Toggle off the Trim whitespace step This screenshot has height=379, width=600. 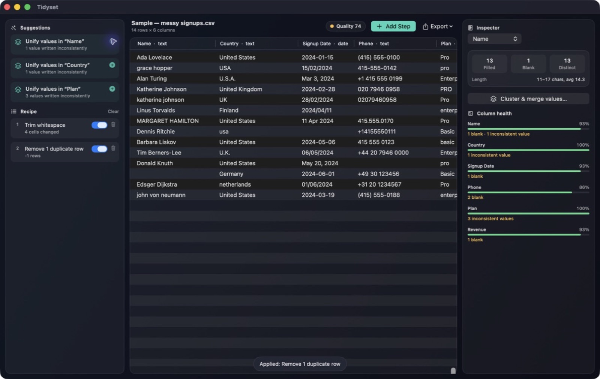(x=99, y=125)
